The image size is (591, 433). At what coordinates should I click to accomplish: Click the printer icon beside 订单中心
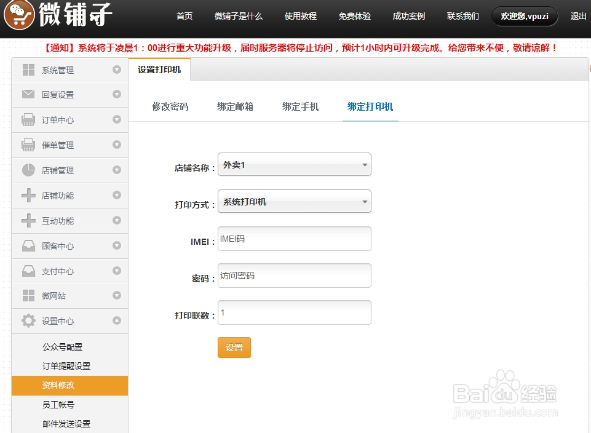coord(27,120)
